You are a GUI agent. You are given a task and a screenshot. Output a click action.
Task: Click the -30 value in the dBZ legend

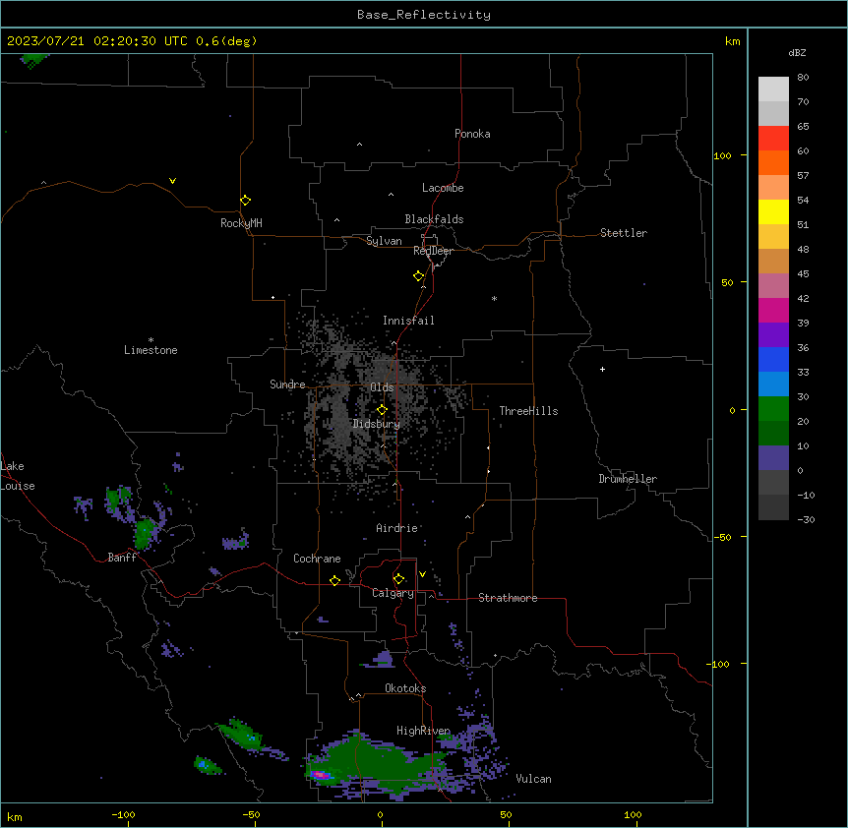click(806, 519)
